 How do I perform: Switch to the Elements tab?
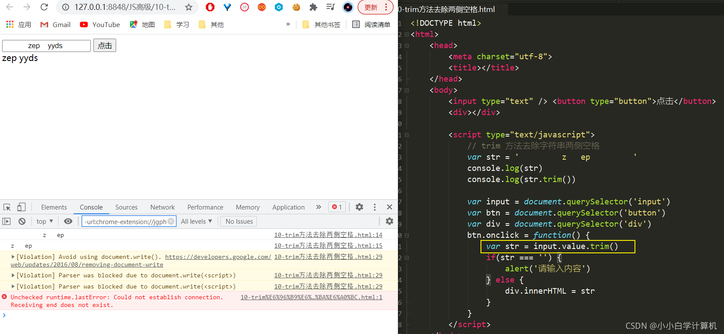[54, 207]
